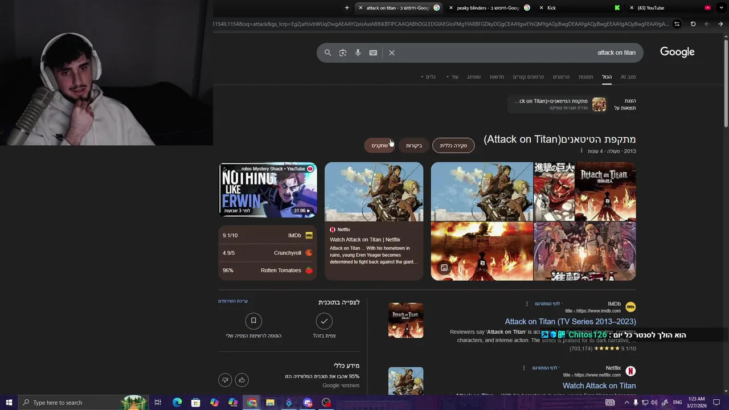Open the comic book series suggestion thumbnail
The height and width of the screenshot is (410, 729).
pos(599,104)
